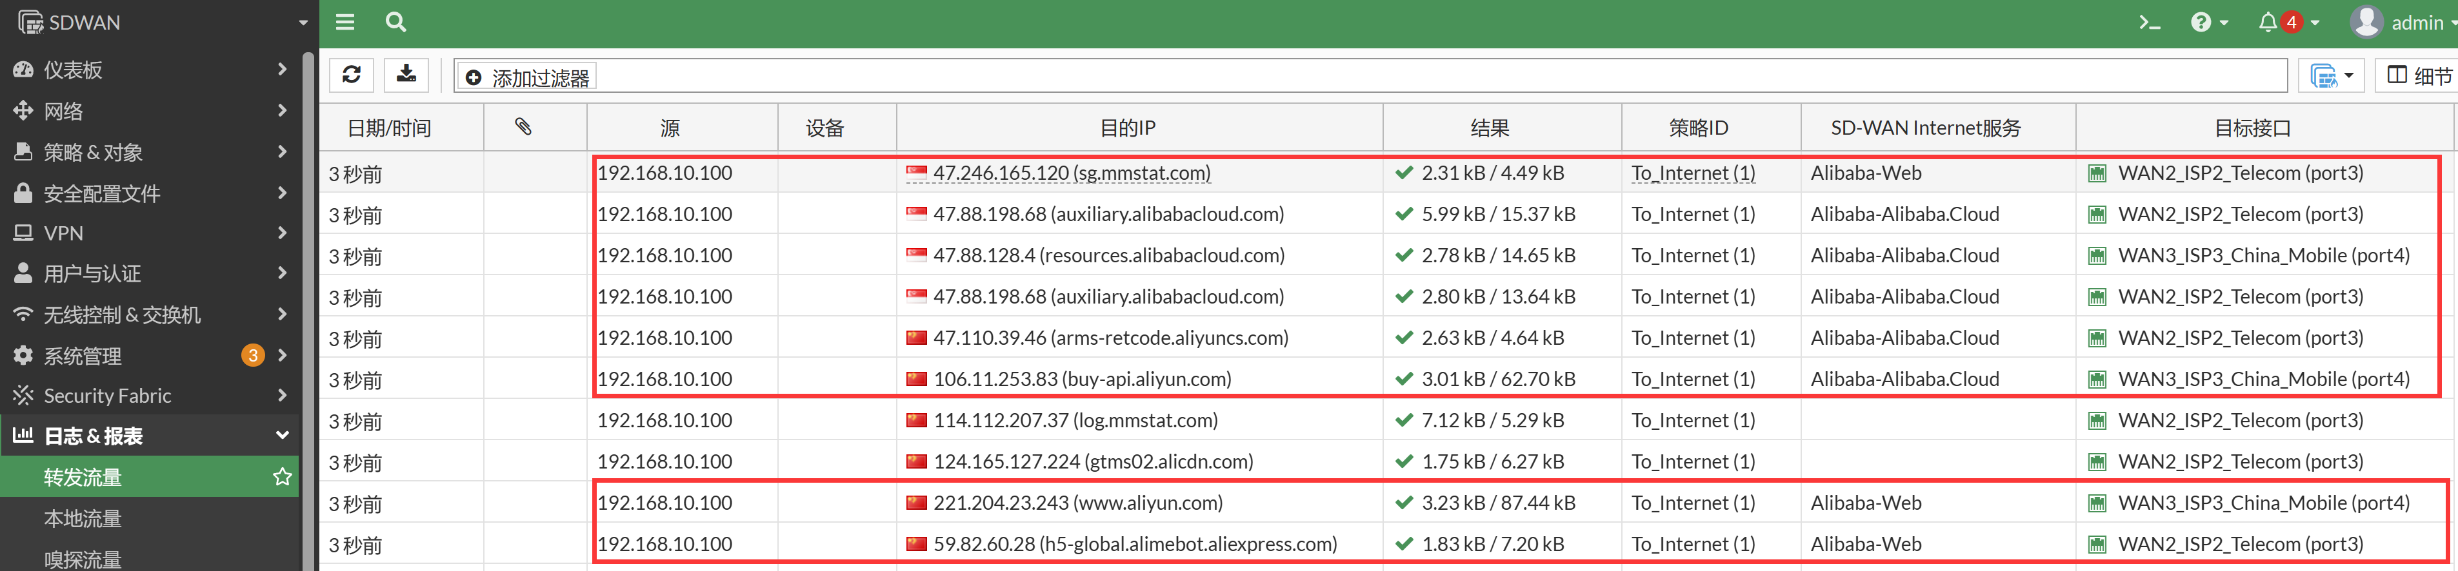The image size is (2458, 571).
Task: Open the log source dropdown
Action: (2331, 75)
